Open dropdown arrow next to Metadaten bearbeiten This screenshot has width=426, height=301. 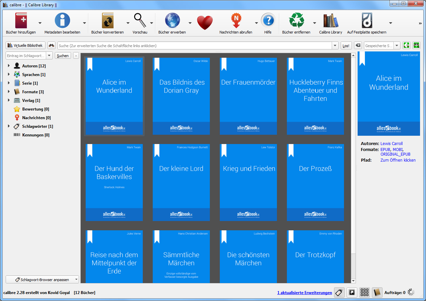pyautogui.click(x=84, y=23)
